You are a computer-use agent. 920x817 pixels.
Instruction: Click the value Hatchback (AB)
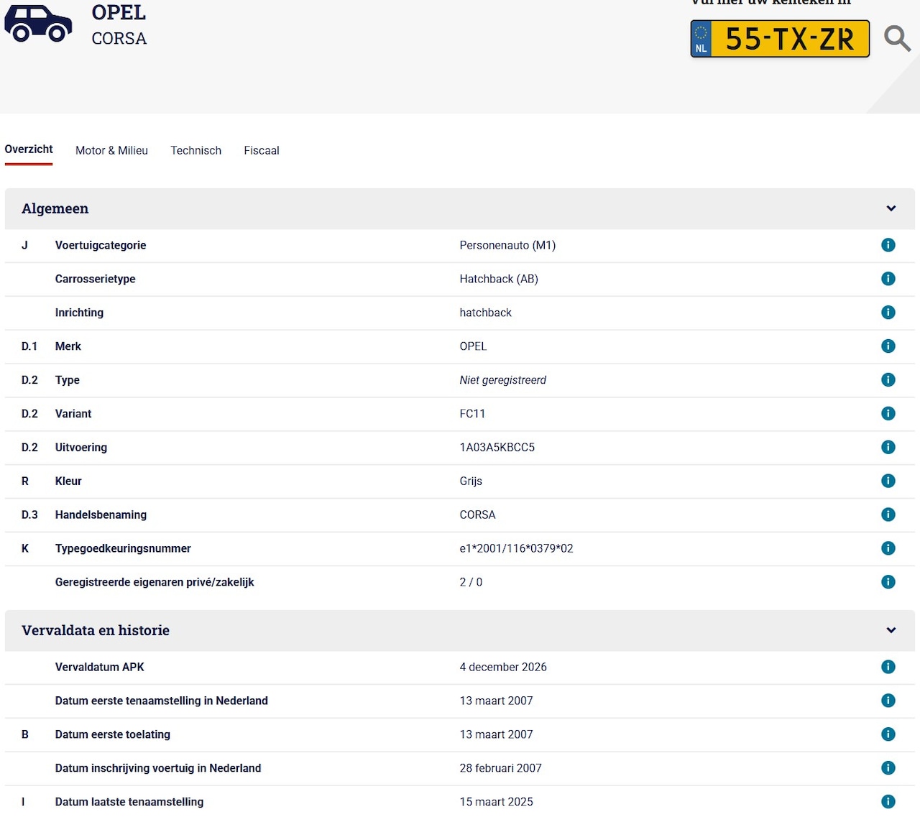(x=499, y=279)
